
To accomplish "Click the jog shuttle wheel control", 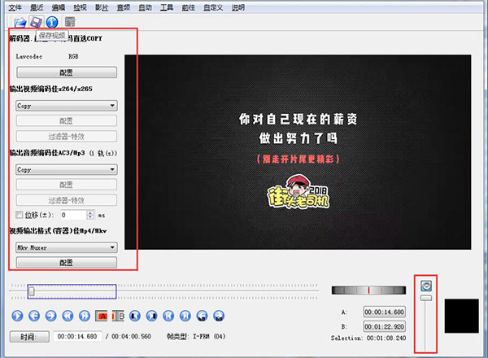I will (x=368, y=290).
